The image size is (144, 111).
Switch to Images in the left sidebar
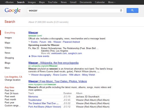(8, 38)
